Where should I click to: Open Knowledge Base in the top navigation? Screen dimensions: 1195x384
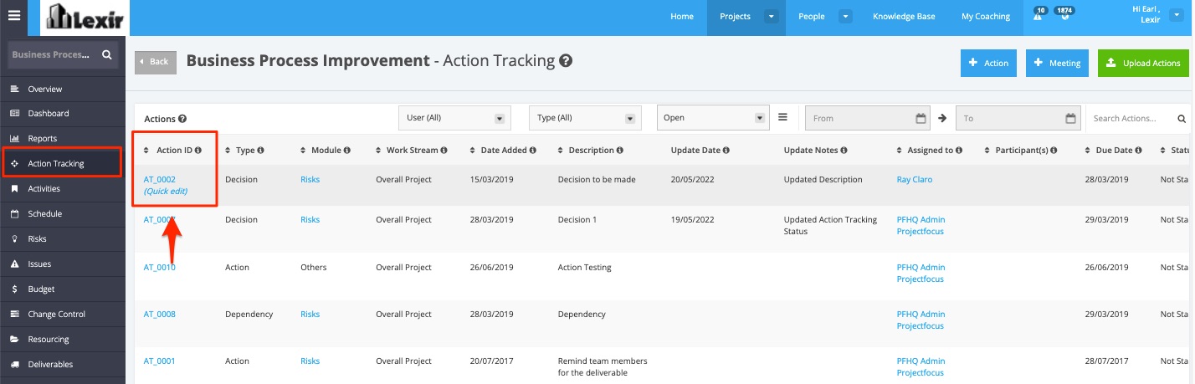pos(904,17)
